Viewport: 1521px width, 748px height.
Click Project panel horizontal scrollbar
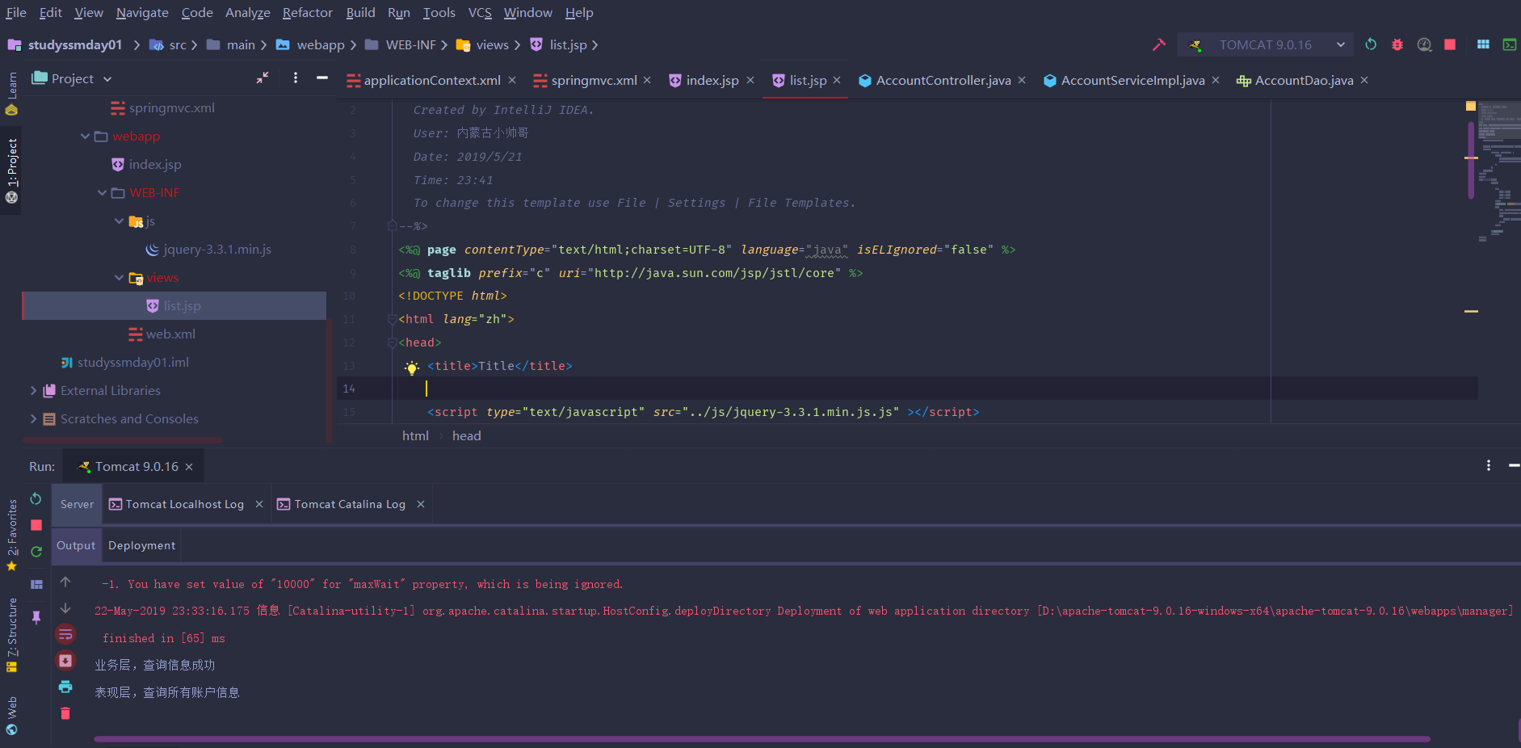(122, 440)
